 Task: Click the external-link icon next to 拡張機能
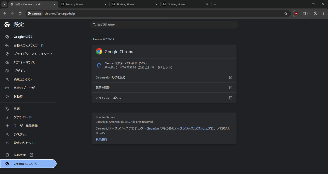click(31, 155)
